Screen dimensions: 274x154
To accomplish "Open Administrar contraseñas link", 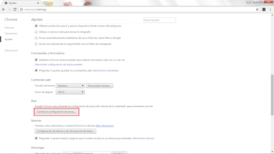I will click(x=106, y=70).
